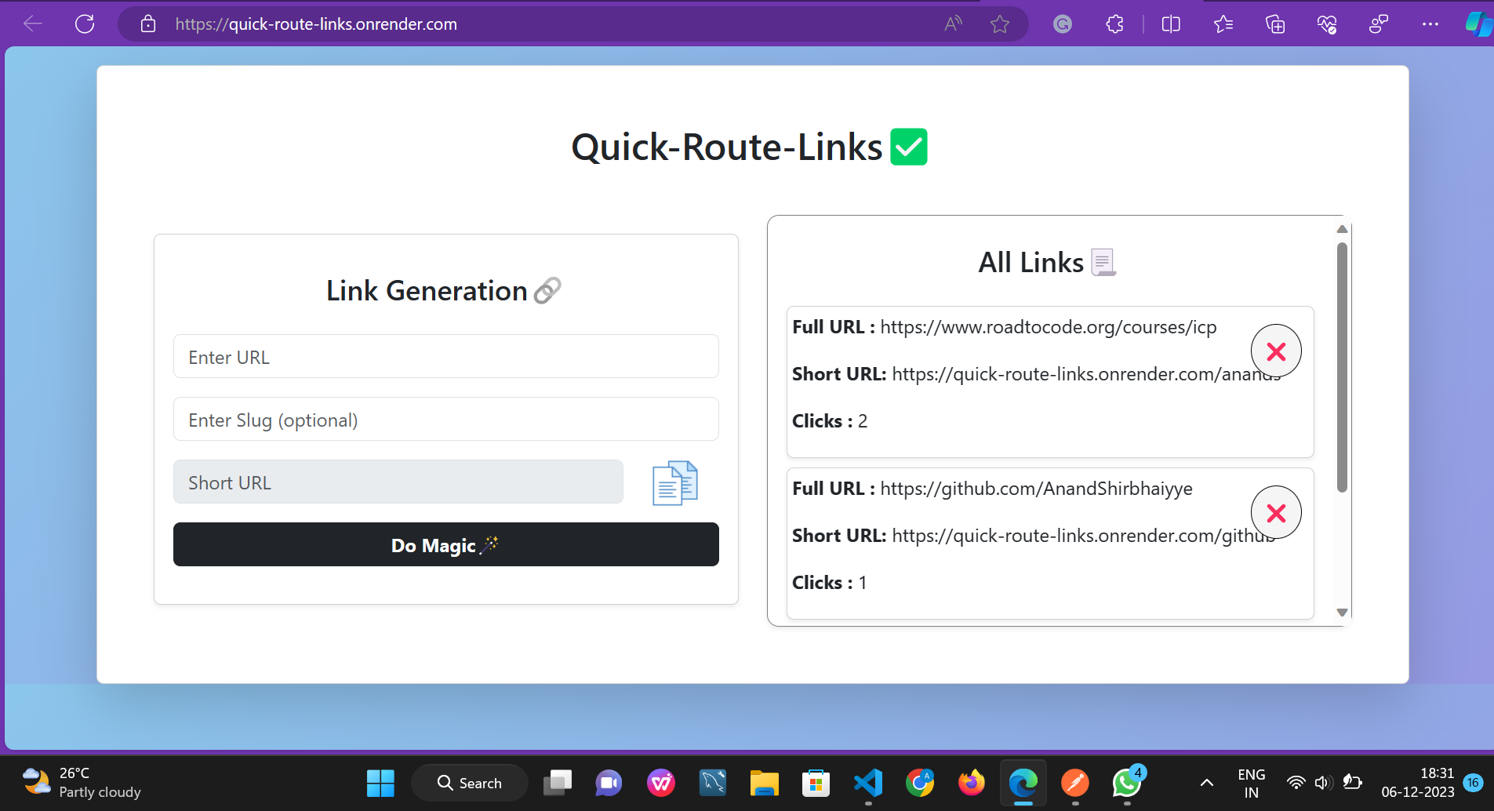Open the Settings and more ellipsis menu
The height and width of the screenshot is (811, 1494).
[1430, 24]
